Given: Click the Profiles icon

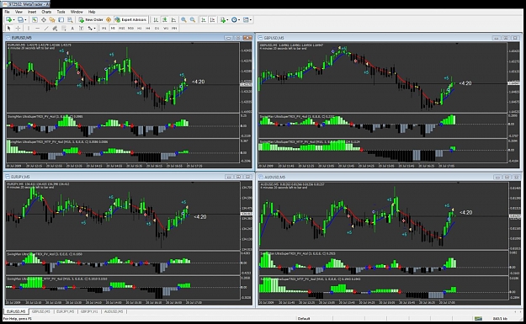Looking at the screenshot, I should 20,20.
